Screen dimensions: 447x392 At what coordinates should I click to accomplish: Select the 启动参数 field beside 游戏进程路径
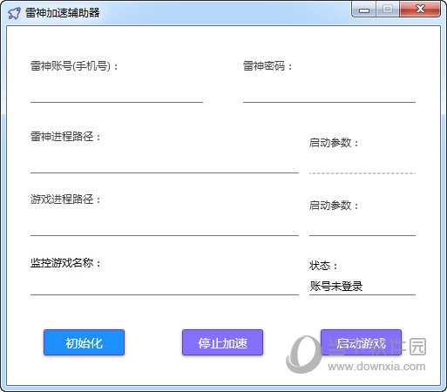(362, 227)
